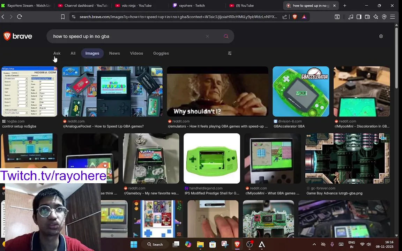Image resolution: width=402 pixels, height=251 pixels.
Task: Switch to the Ask tab
Action: pyautogui.click(x=57, y=53)
